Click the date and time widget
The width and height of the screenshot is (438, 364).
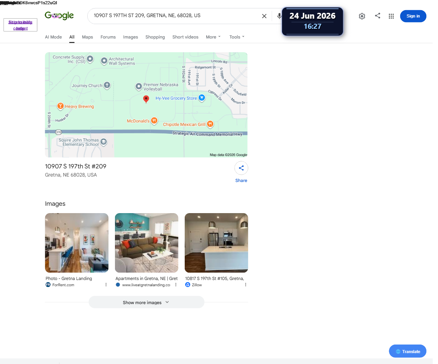click(312, 21)
